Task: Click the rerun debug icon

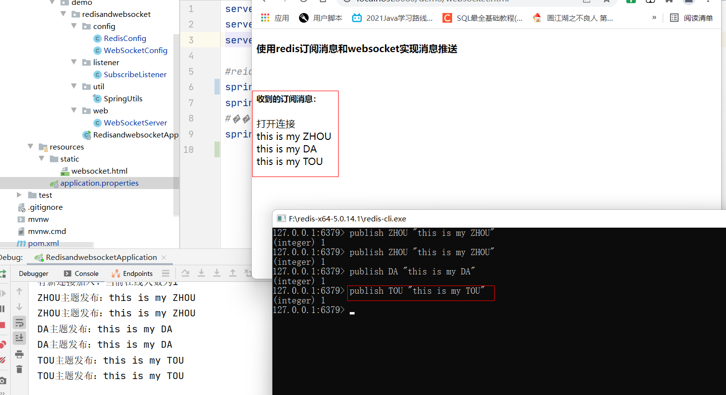Action: [2, 273]
